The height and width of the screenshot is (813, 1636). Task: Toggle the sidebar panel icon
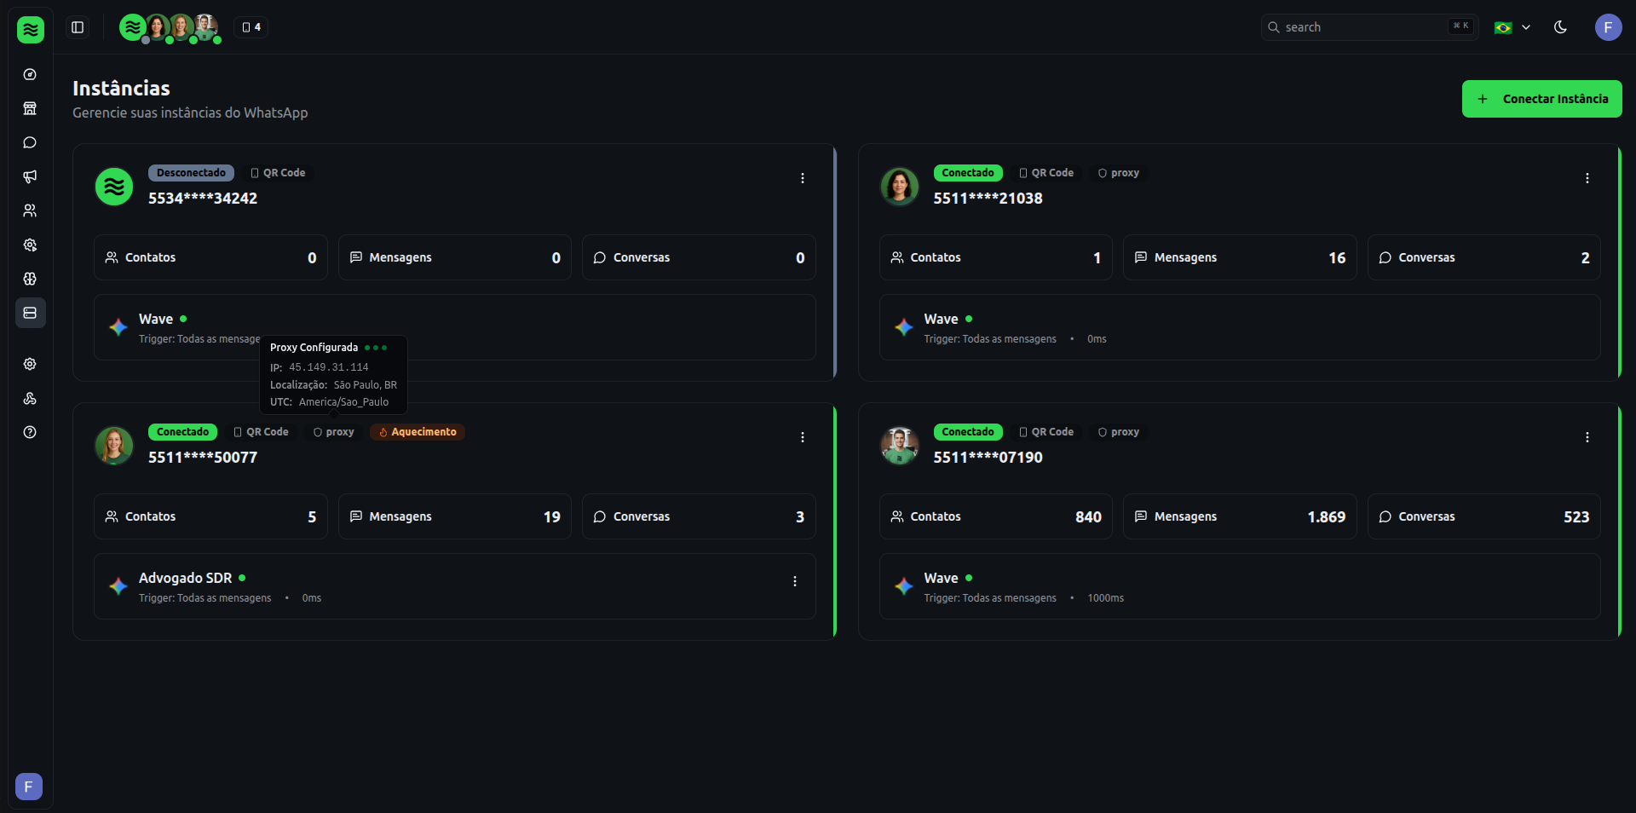point(78,27)
